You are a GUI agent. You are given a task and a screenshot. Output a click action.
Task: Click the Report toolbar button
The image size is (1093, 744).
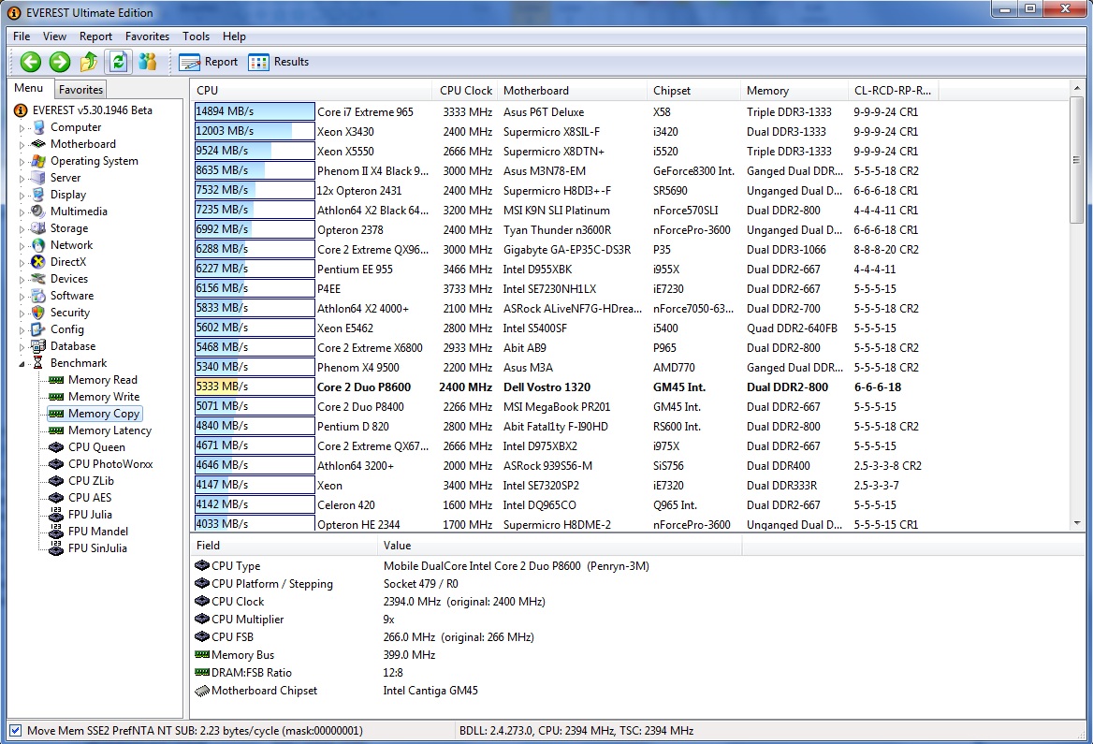click(209, 62)
